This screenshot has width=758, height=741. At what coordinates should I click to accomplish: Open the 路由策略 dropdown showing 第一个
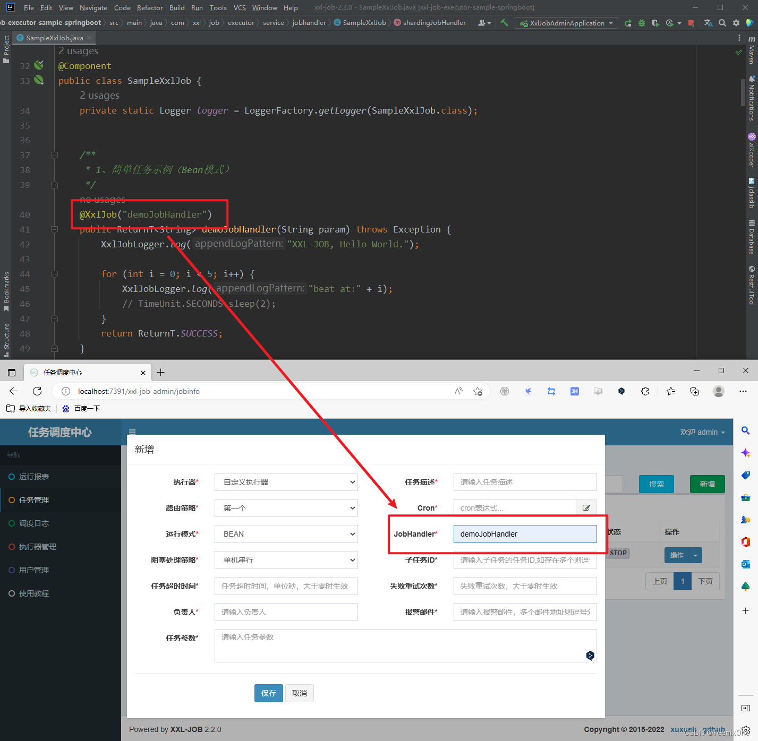click(x=286, y=508)
